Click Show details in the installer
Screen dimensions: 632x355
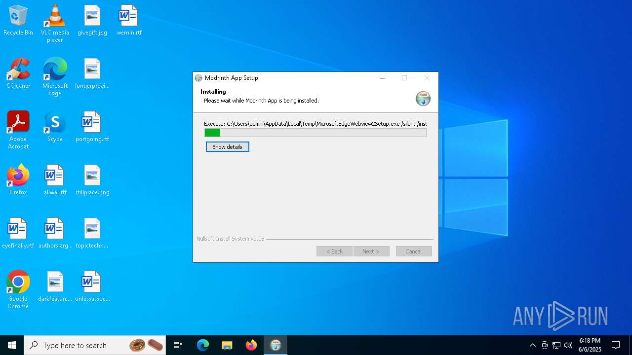227,147
